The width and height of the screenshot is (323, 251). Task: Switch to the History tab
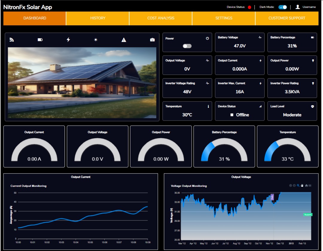click(x=98, y=18)
